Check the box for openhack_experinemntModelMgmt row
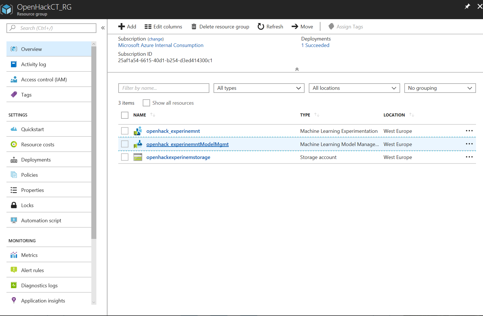 [x=125, y=144]
